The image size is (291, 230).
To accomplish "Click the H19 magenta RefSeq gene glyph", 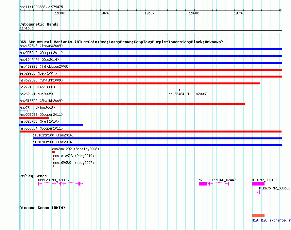I will [x=258, y=184].
